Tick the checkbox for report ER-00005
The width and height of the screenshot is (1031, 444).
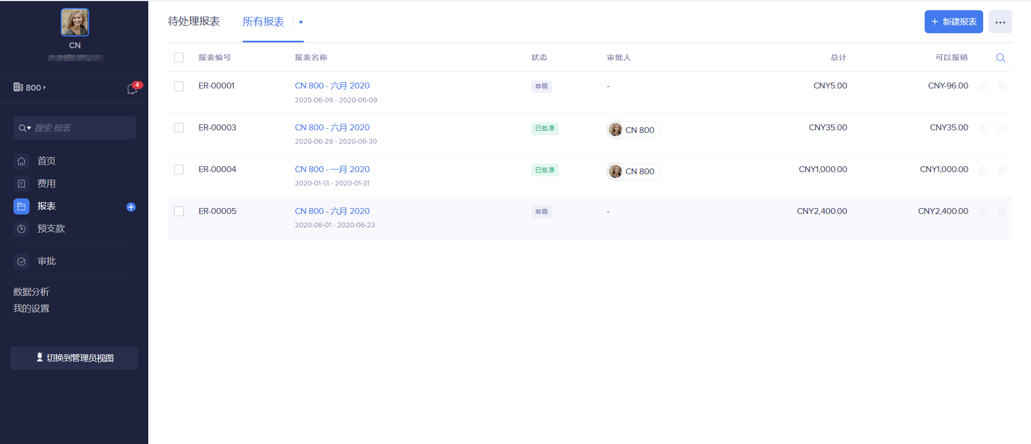(179, 211)
